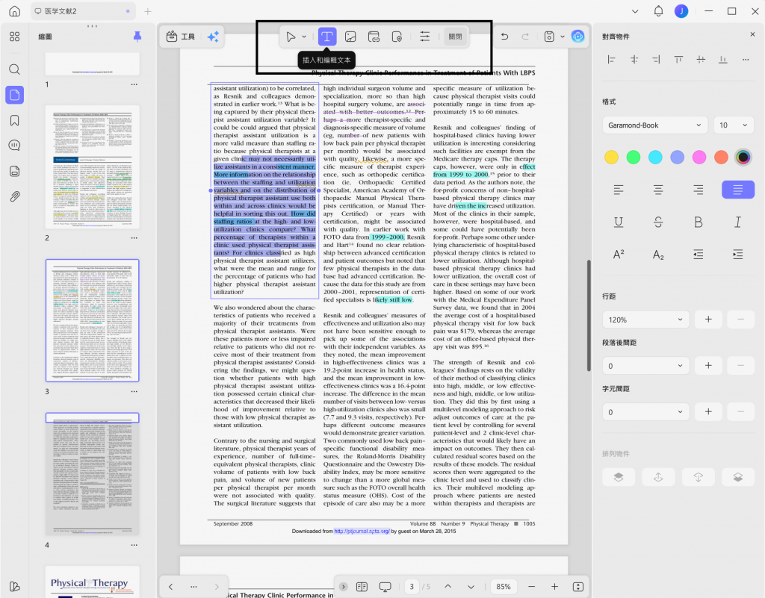The height and width of the screenshot is (598, 765).
Task: Choose the green color swatch
Action: pyautogui.click(x=634, y=158)
